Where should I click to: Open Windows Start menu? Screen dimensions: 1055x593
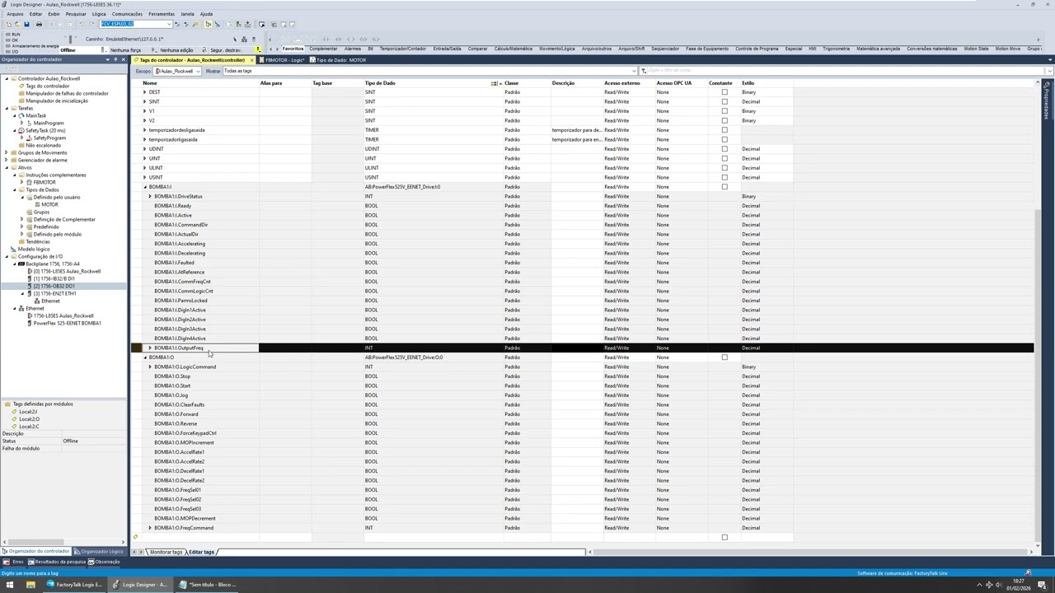coord(10,585)
